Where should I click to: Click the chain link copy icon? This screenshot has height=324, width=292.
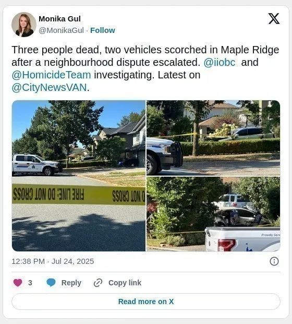pyautogui.click(x=98, y=283)
